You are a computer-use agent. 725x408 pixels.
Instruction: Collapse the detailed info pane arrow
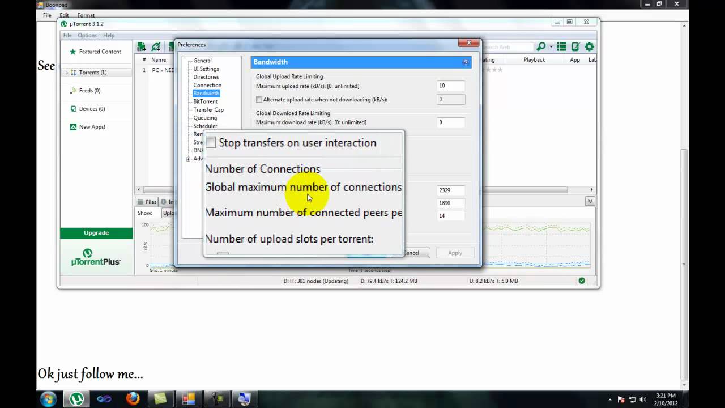[x=590, y=201]
